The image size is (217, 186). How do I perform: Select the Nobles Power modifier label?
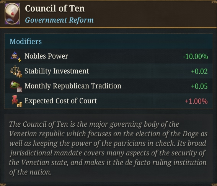[46, 56]
